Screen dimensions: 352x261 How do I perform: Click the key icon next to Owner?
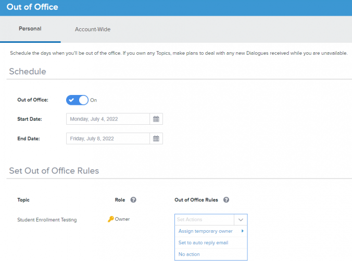click(110, 219)
